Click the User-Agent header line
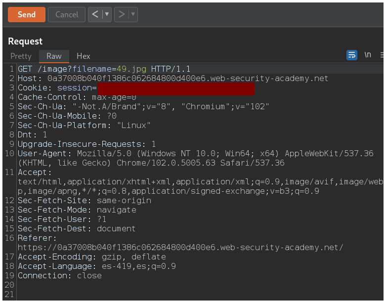 click(x=195, y=154)
